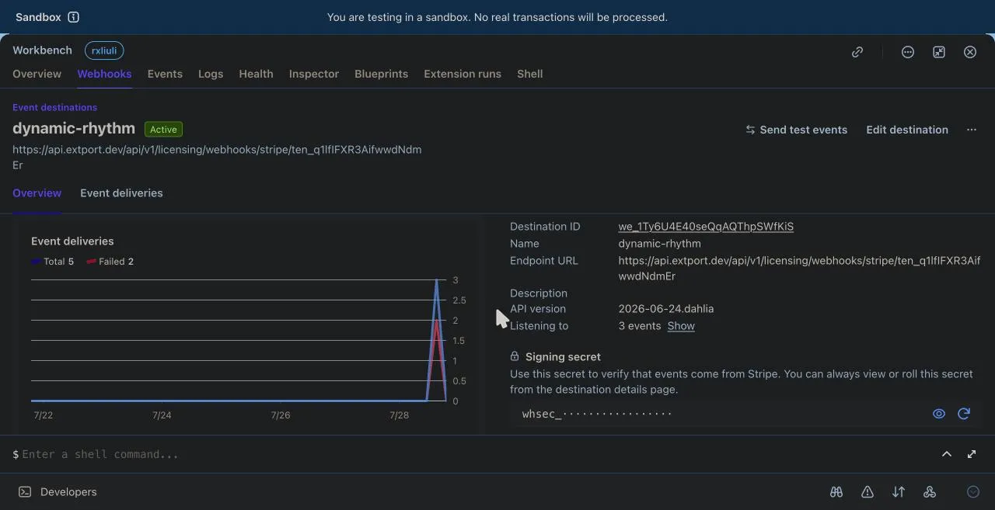This screenshot has width=995, height=510.
Task: Roll the signing secret refresh icon
Action: click(x=964, y=414)
